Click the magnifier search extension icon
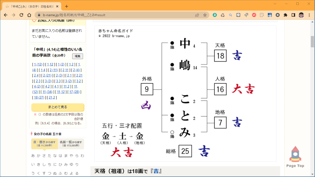Image resolution: width=315 pixels, height=177 pixels. point(230,14)
